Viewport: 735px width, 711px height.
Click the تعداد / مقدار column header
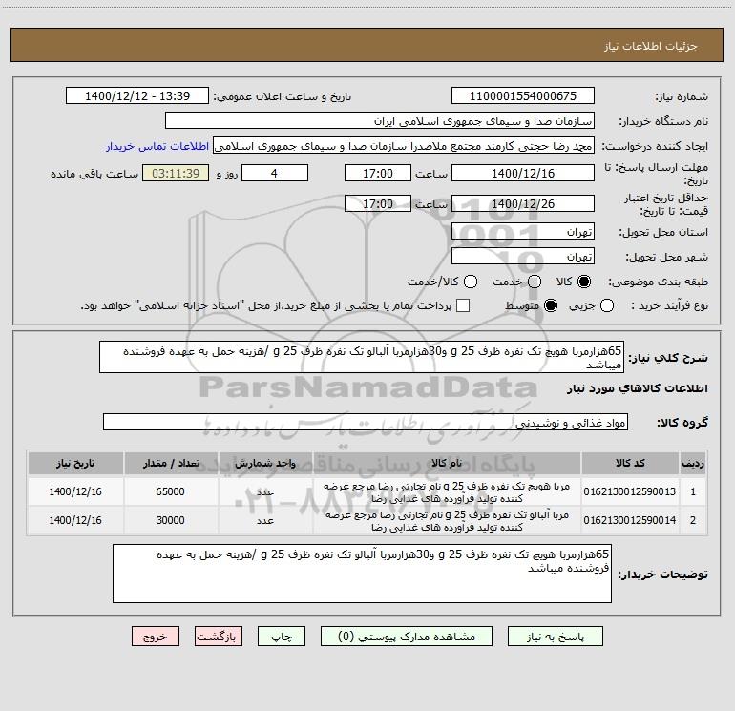171,464
